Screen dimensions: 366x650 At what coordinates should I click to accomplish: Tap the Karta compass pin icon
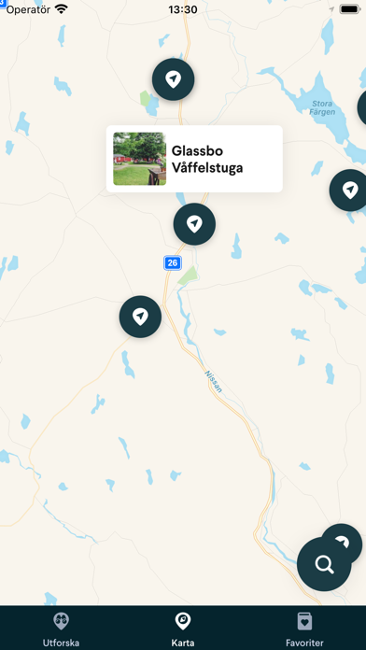click(183, 622)
